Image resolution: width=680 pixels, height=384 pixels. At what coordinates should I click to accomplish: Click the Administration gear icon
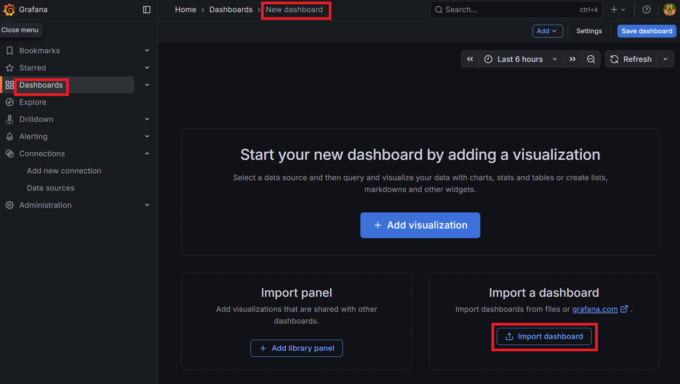[9, 205]
